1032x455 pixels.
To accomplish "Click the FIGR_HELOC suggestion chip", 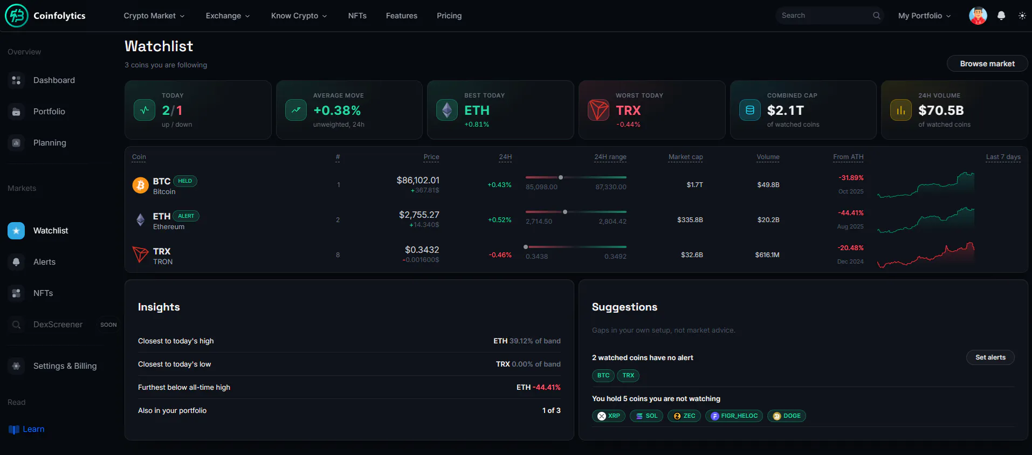I will [x=734, y=416].
